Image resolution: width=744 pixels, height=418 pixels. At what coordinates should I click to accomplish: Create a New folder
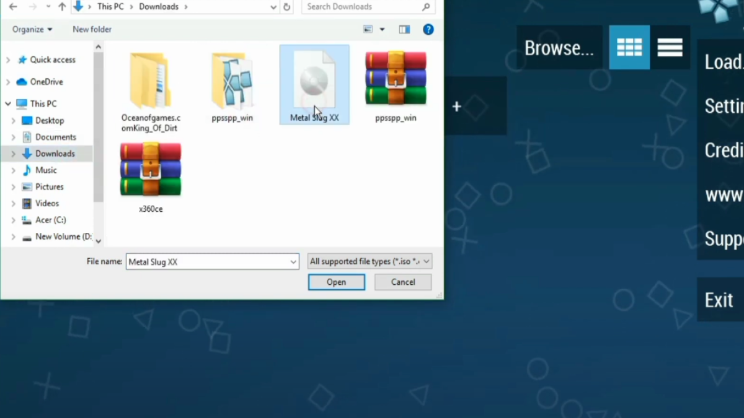pos(92,29)
